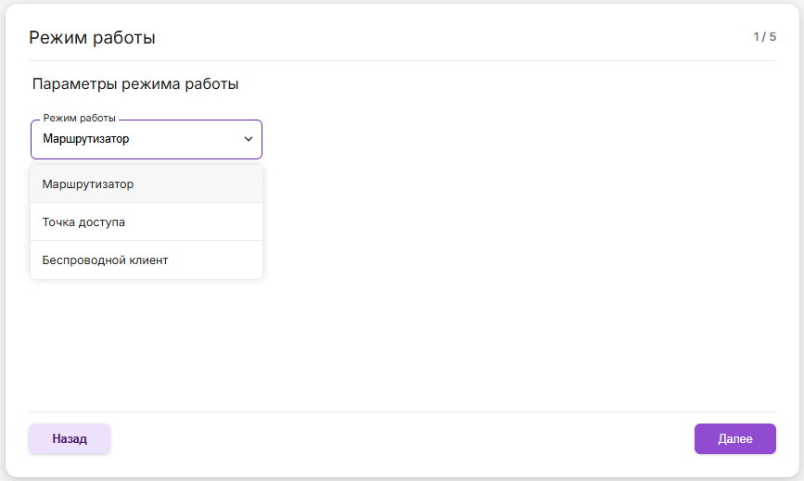Click the purple "Далее" button
The width and height of the screenshot is (804, 481).
pos(734,438)
